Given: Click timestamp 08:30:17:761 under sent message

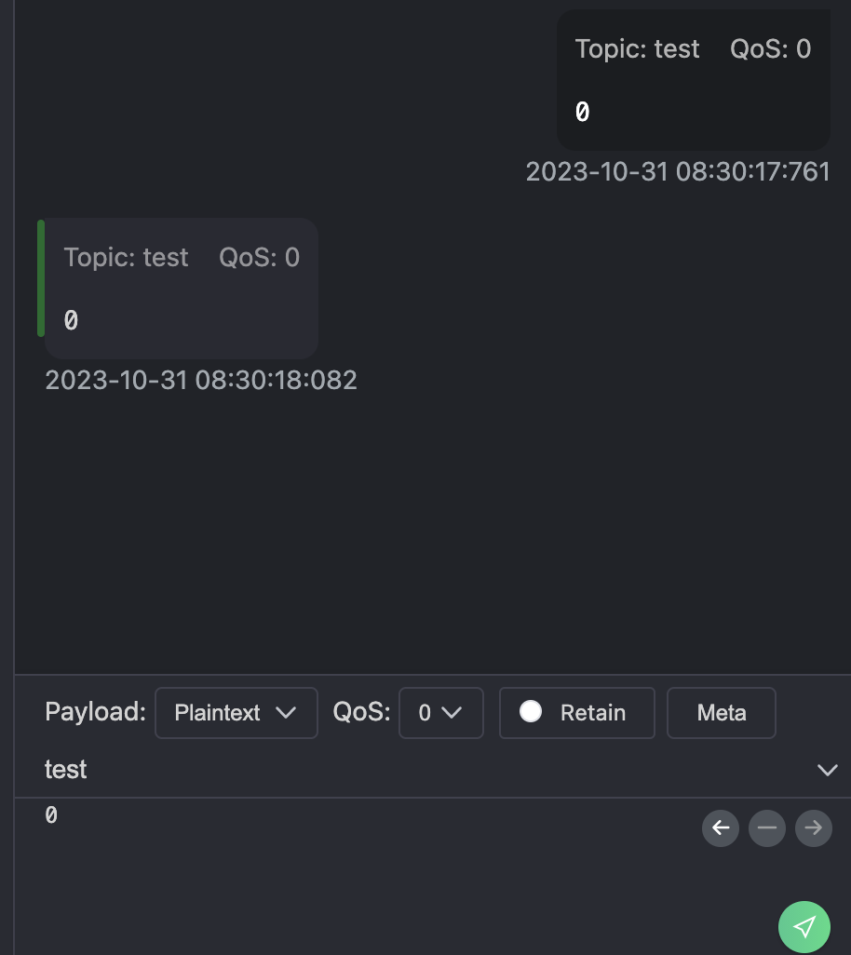Looking at the screenshot, I should tap(678, 172).
